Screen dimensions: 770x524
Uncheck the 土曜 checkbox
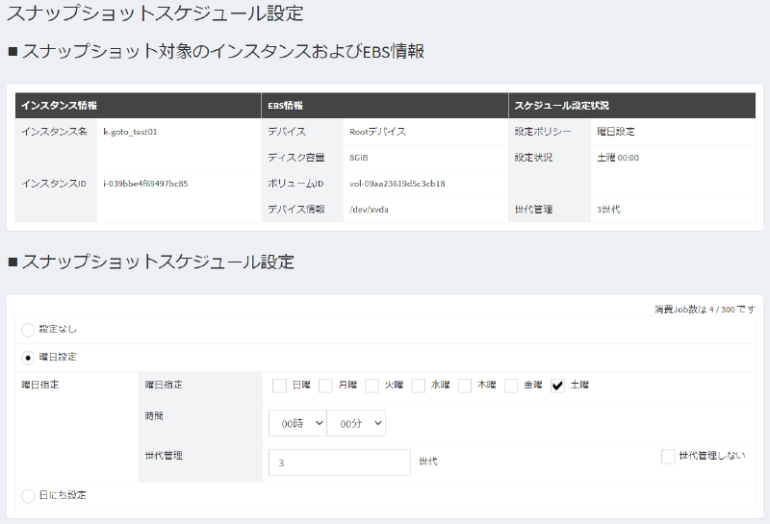pyautogui.click(x=558, y=386)
